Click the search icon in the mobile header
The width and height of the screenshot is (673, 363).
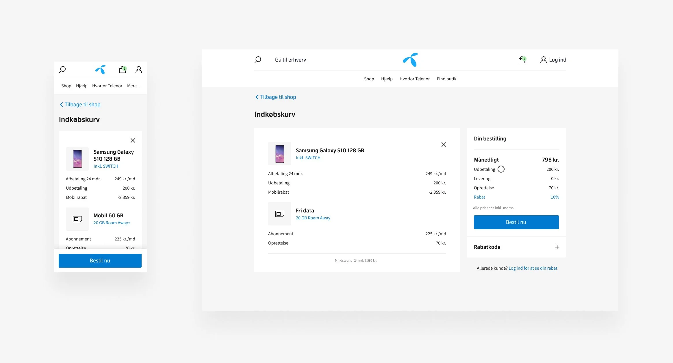coord(62,70)
